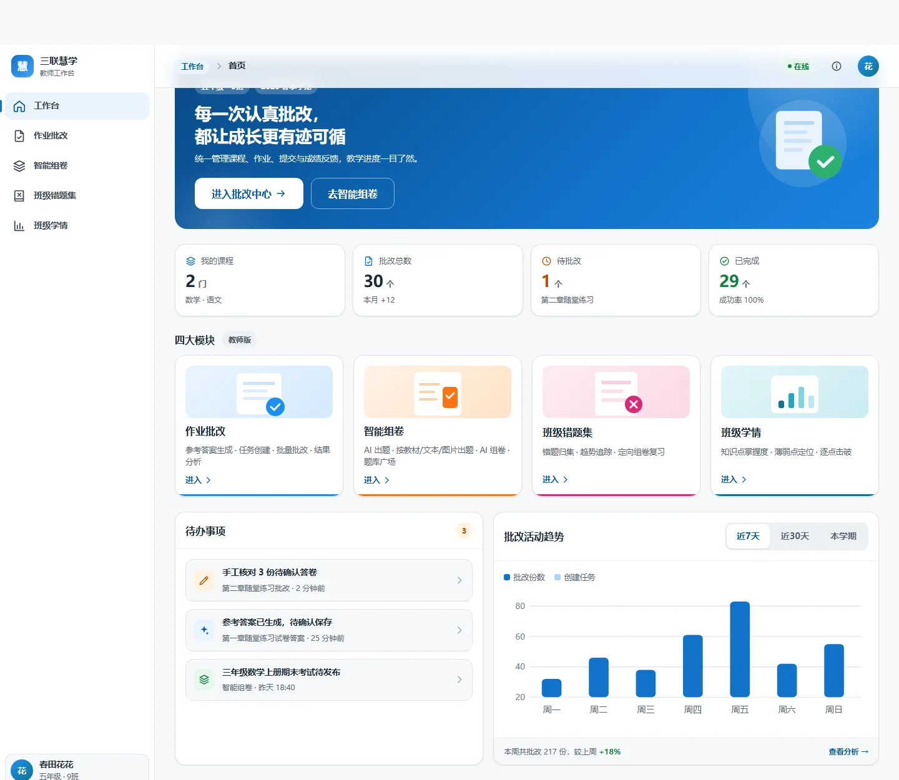Screen dimensions: 899x780
Task: Click the 周六 chart bar
Action: 787,680
